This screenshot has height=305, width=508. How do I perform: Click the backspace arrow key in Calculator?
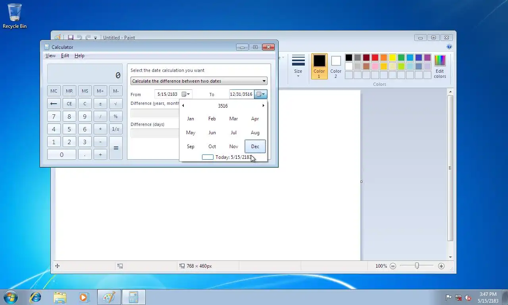(54, 104)
